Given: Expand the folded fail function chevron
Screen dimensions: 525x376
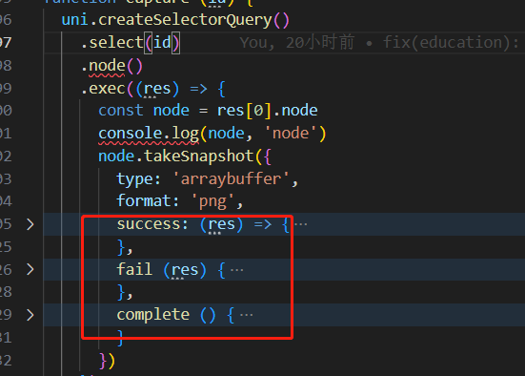Looking at the screenshot, I should (x=30, y=269).
